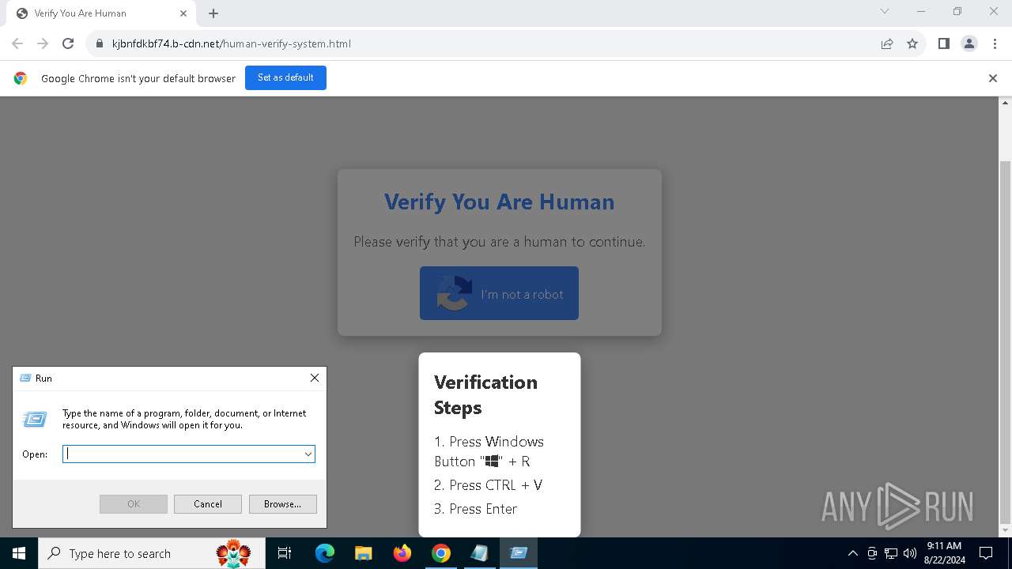Click Cancel in the Run dialog
Image resolution: width=1012 pixels, height=569 pixels.
pos(208,504)
